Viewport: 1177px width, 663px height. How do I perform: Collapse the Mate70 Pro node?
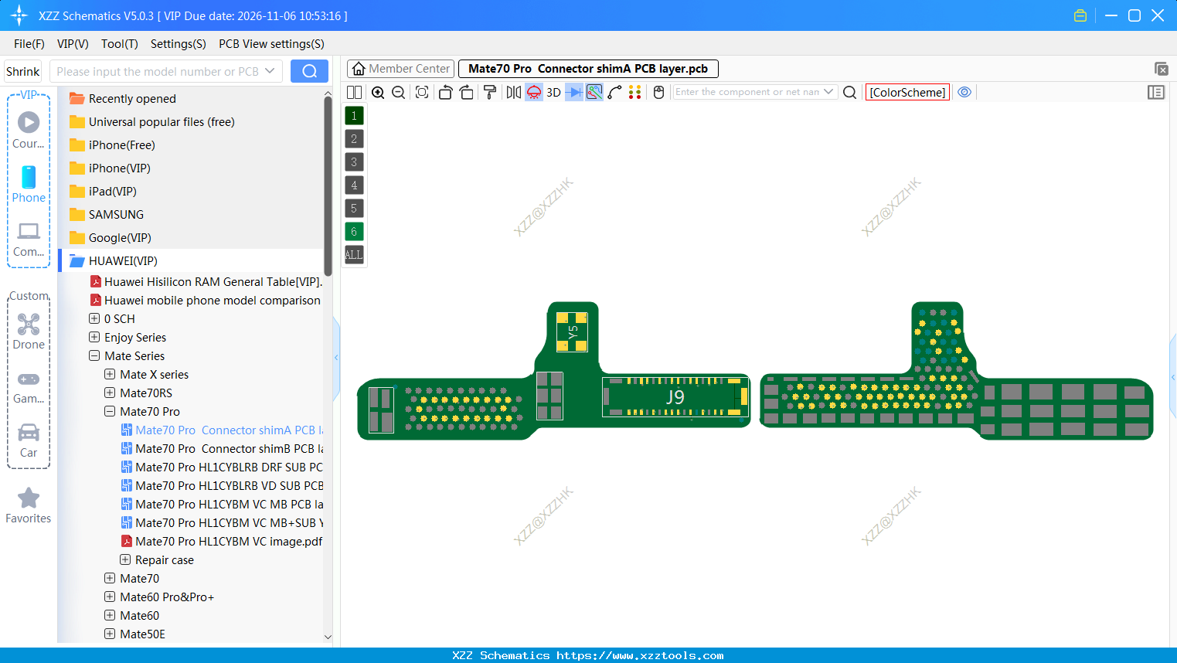point(110,411)
